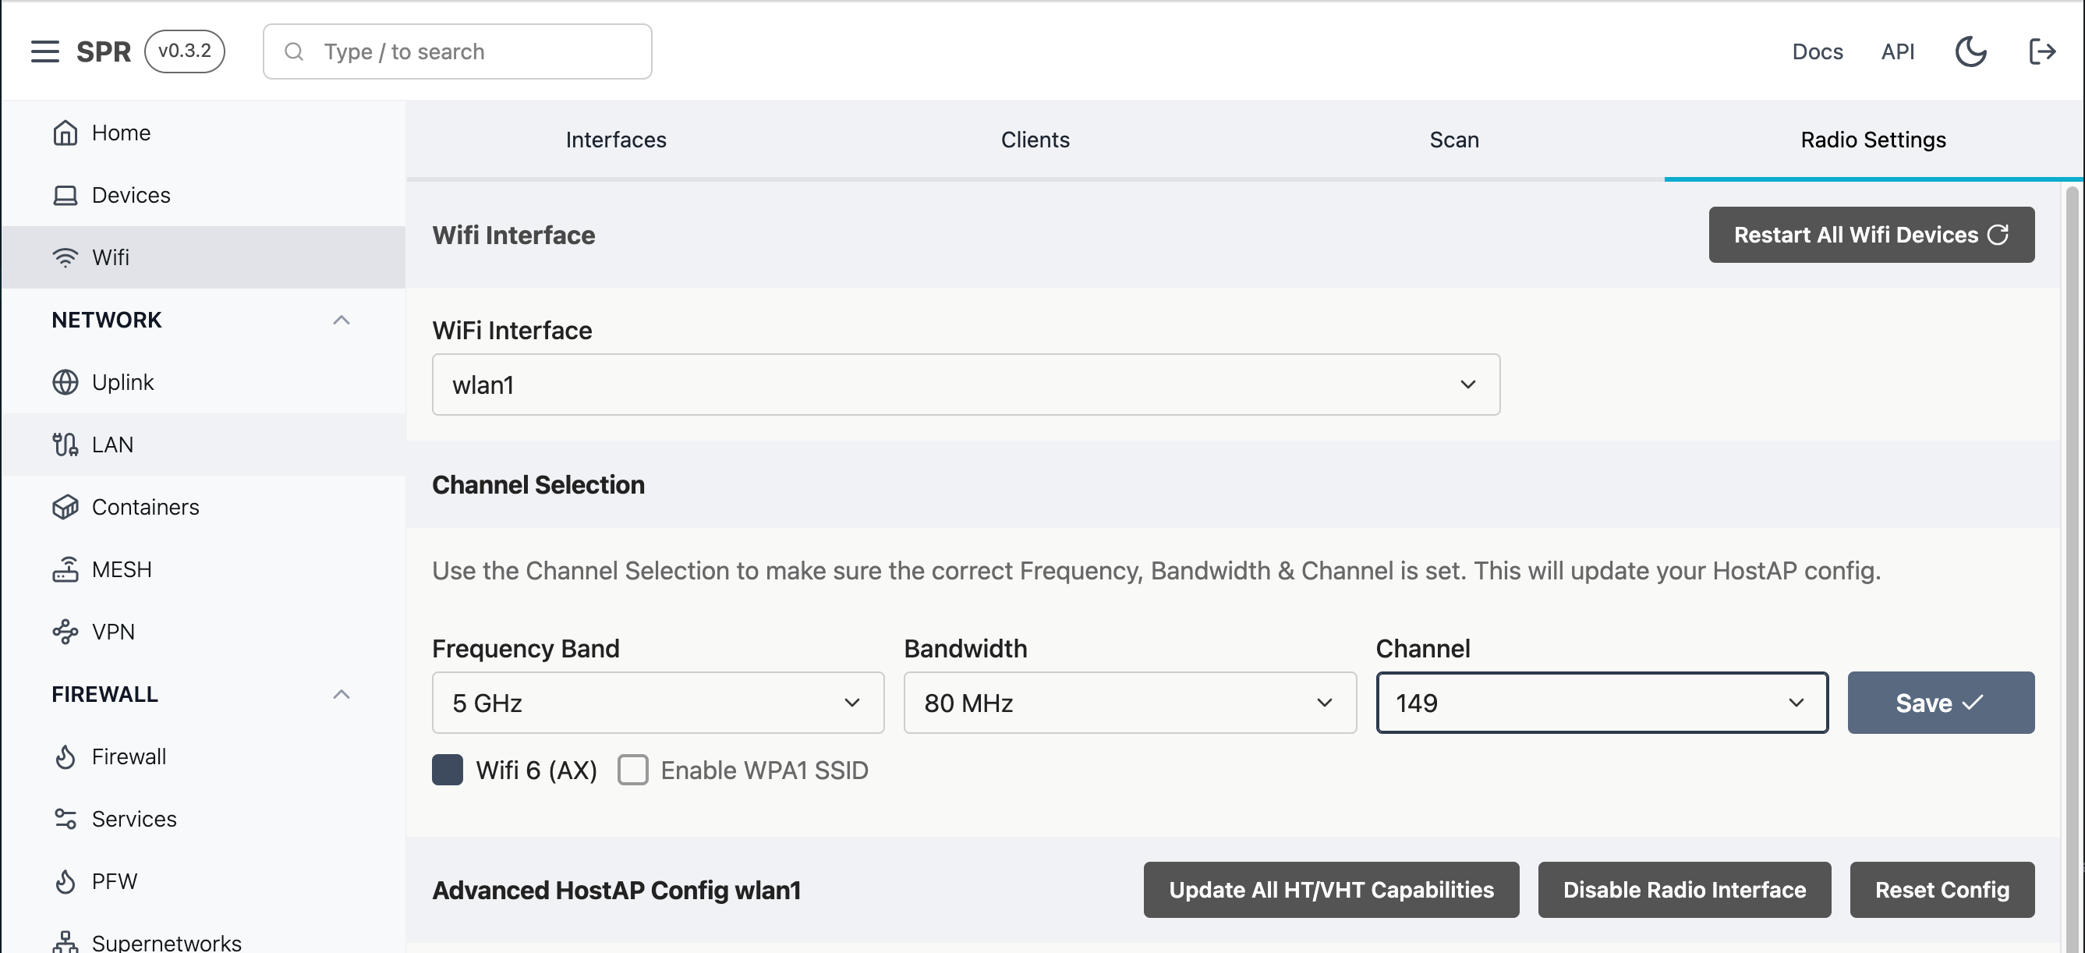This screenshot has height=953, width=2085.
Task: Switch to the Scan tab
Action: [x=1453, y=140]
